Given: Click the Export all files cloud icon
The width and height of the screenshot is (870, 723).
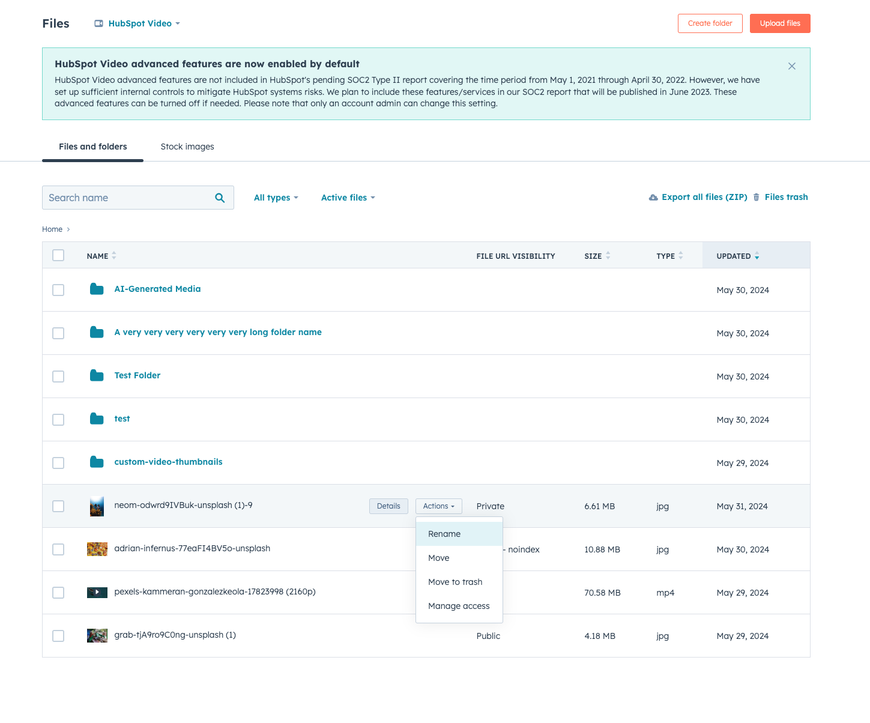Looking at the screenshot, I should point(653,198).
